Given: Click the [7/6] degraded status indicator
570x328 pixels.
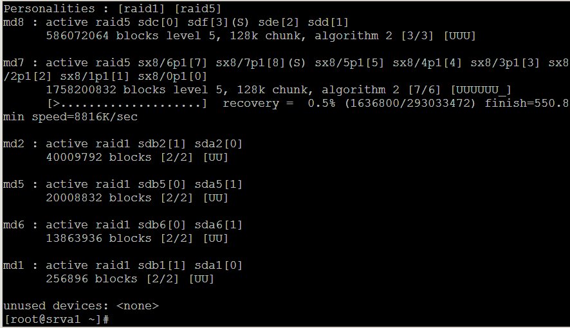Looking at the screenshot, I should tap(425, 90).
